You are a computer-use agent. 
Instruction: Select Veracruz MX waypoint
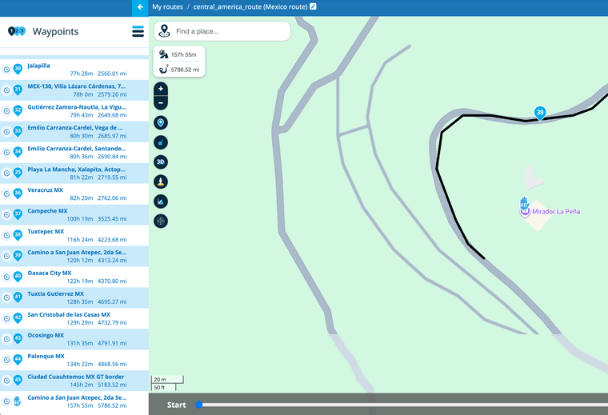46,190
